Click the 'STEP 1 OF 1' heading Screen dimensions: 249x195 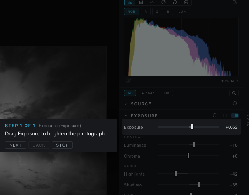[x=20, y=126]
